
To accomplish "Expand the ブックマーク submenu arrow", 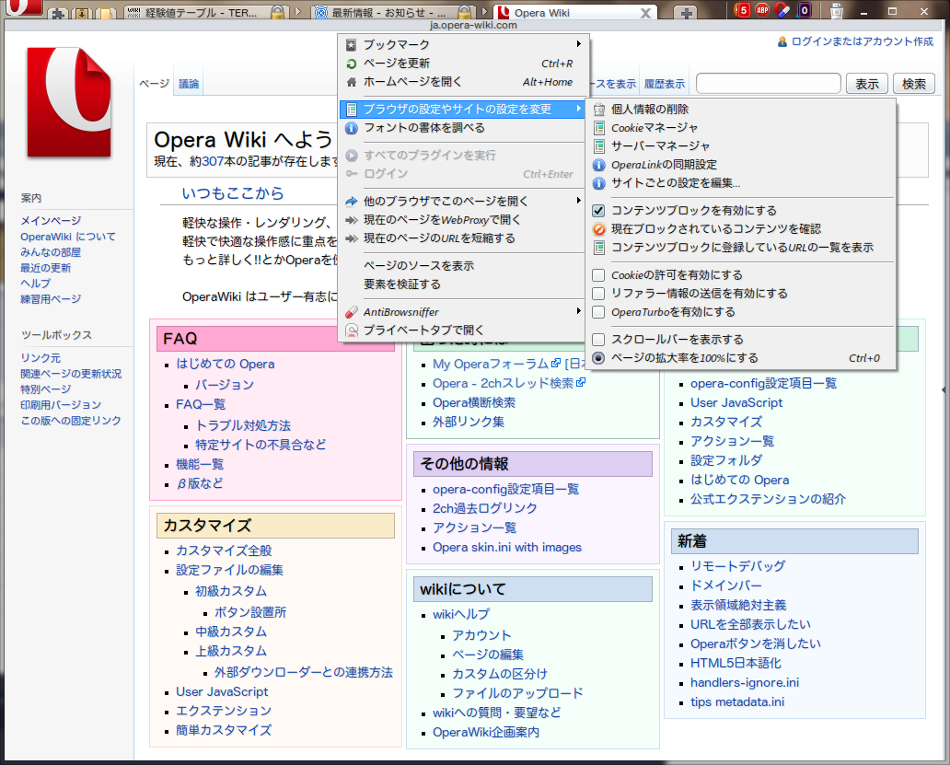I will [x=579, y=43].
